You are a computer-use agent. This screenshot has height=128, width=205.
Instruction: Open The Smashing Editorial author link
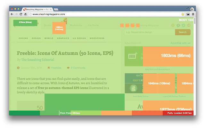[38, 60]
